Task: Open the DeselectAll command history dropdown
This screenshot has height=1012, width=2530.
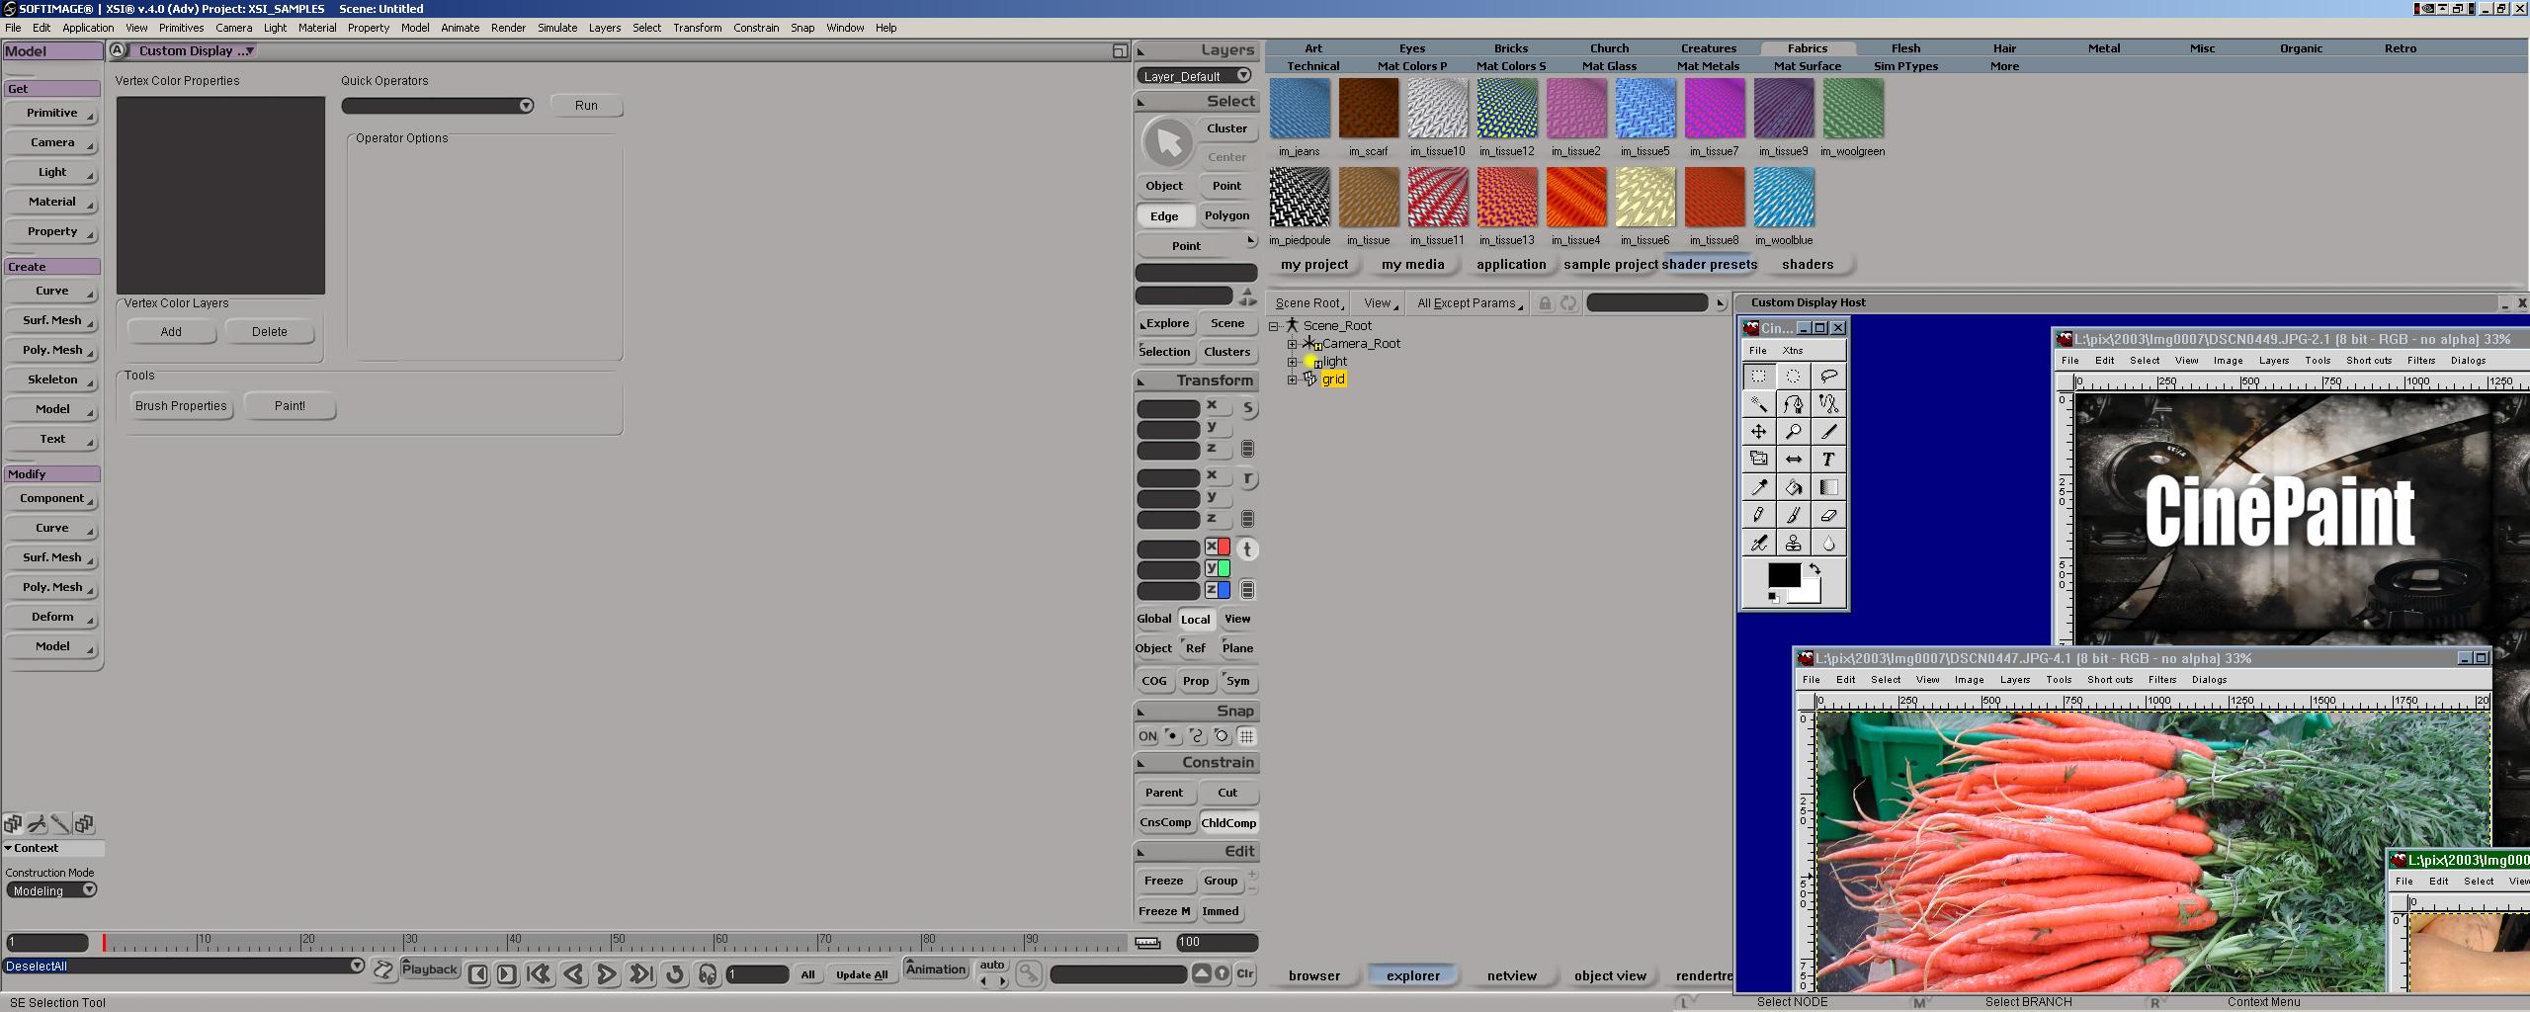Action: click(358, 966)
